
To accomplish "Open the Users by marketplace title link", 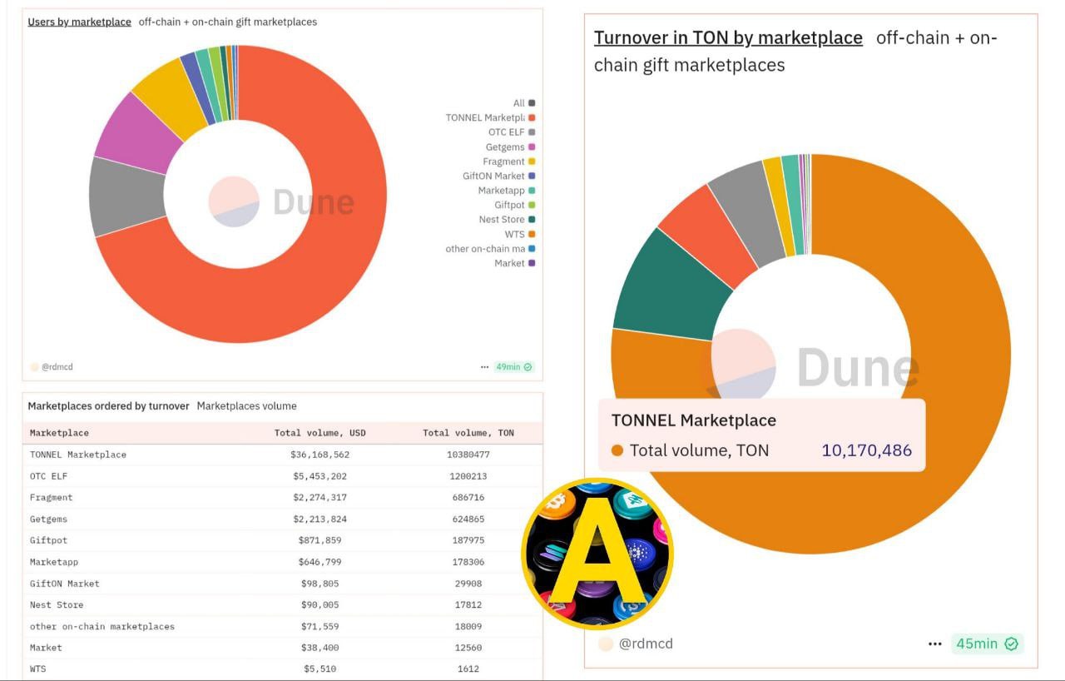I will point(80,22).
